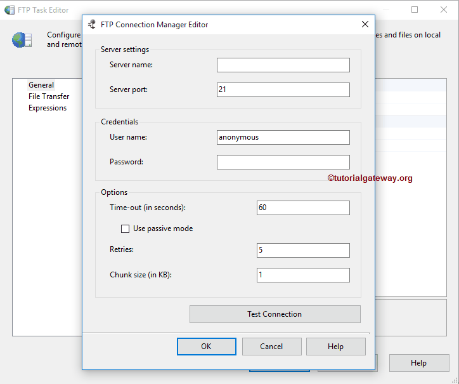Select File Transfer in FTP Task Editor

click(49, 96)
